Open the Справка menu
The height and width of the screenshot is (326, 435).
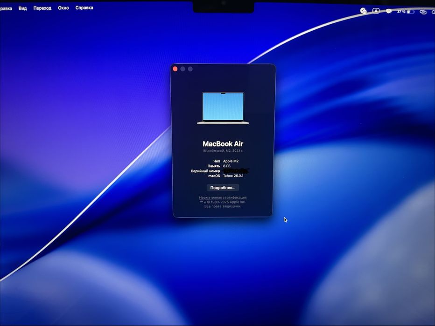[x=84, y=8]
